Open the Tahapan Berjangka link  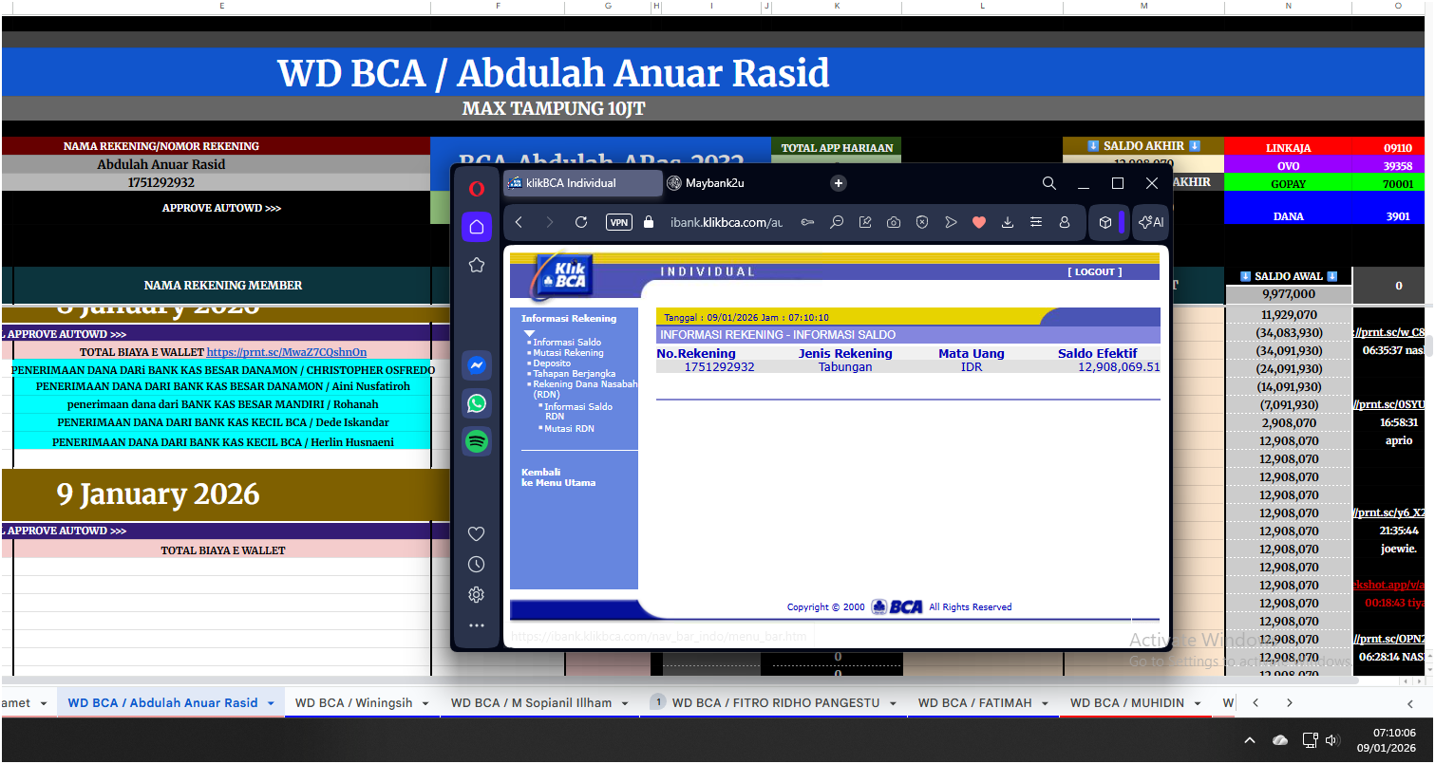[x=575, y=374]
